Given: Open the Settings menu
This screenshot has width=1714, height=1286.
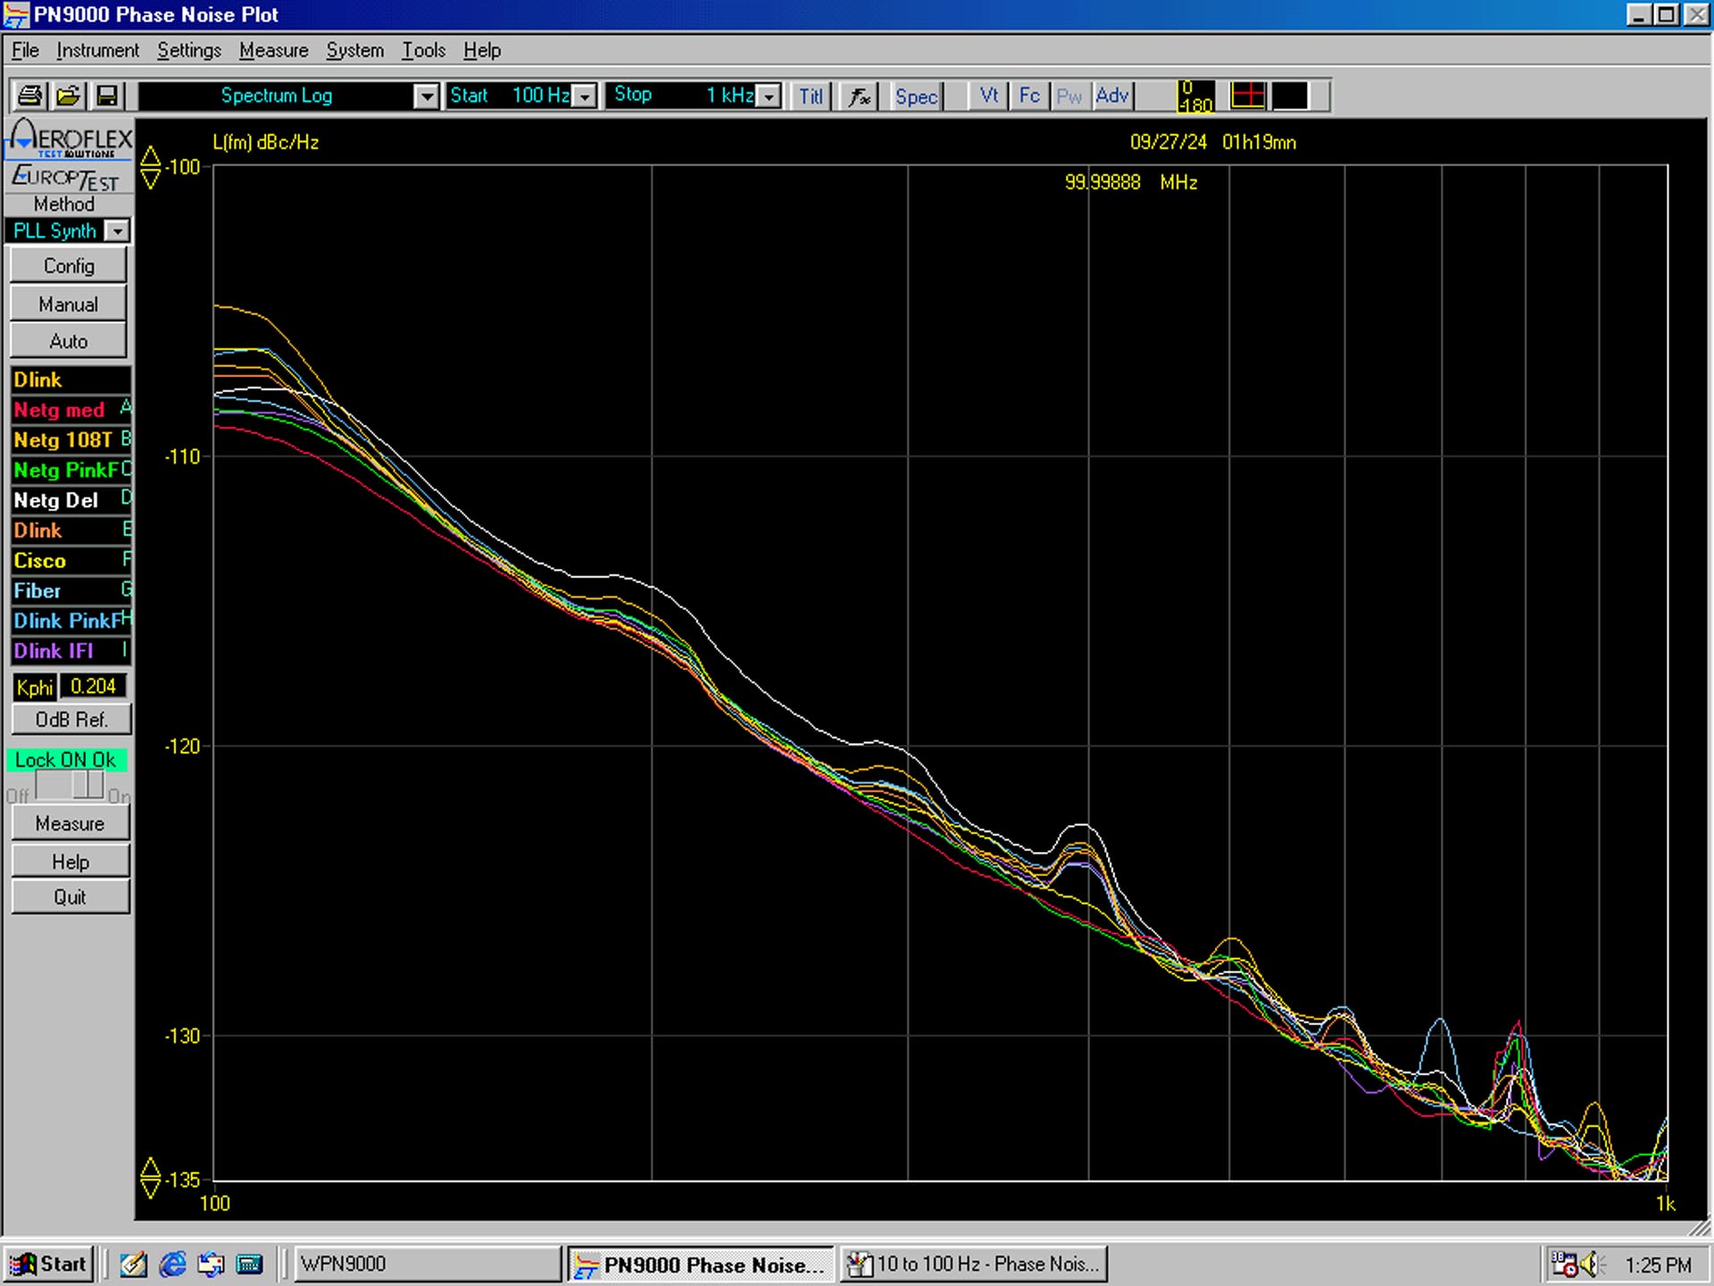Looking at the screenshot, I should point(189,50).
